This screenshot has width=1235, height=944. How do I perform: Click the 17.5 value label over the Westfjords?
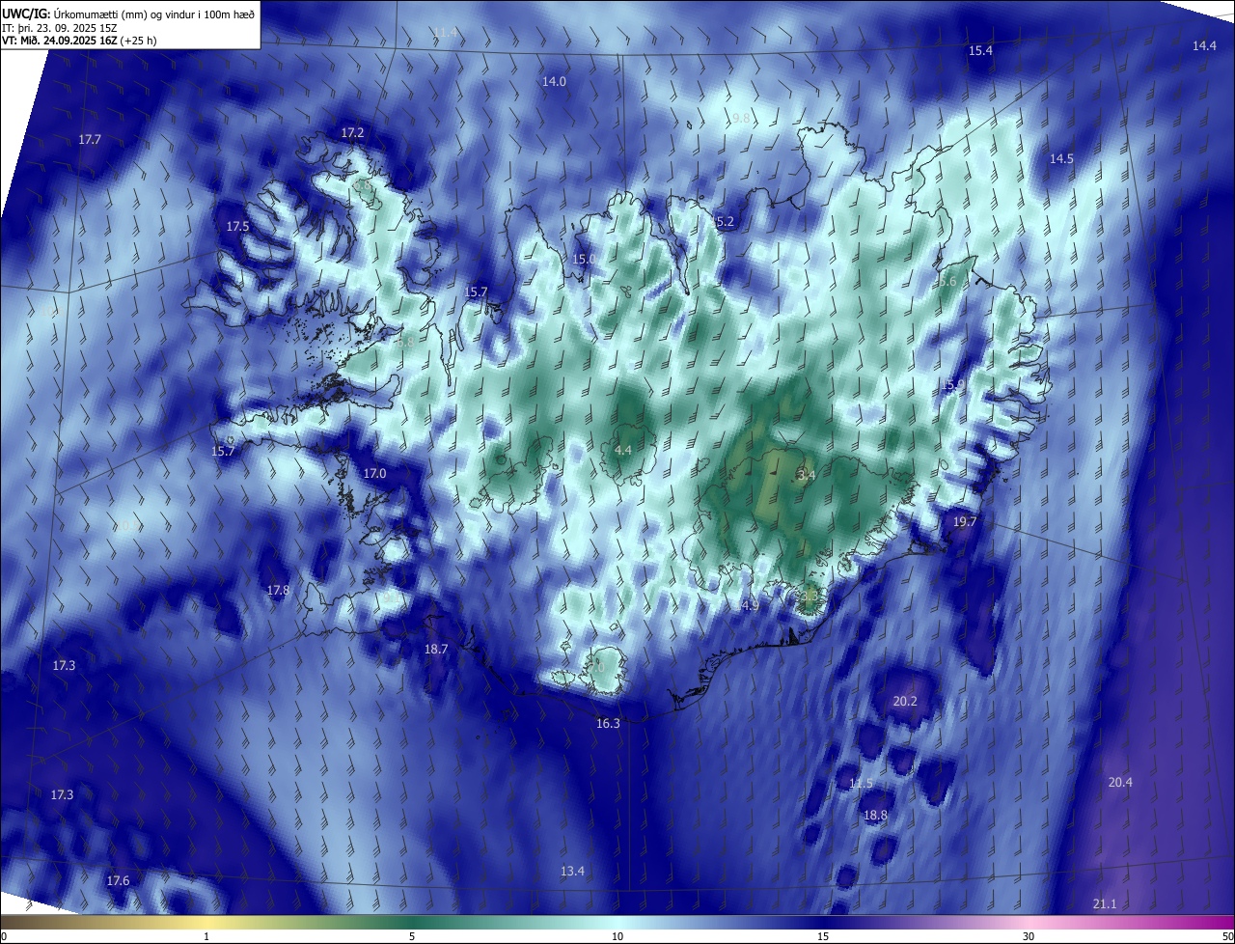(x=237, y=225)
